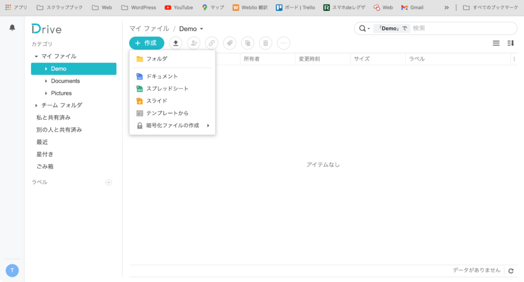Switch to list view using the lines icon

496,44
